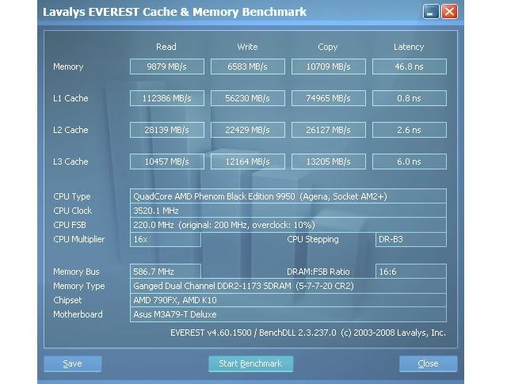
Task: Close the window using the red X
Action: (x=450, y=12)
